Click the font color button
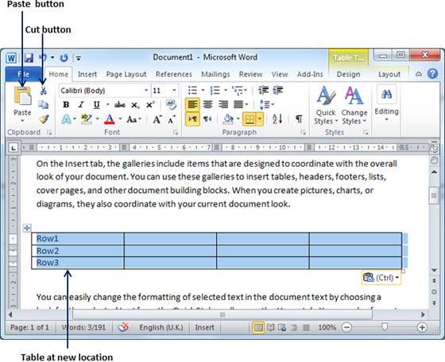445x362 pixels. [110, 119]
